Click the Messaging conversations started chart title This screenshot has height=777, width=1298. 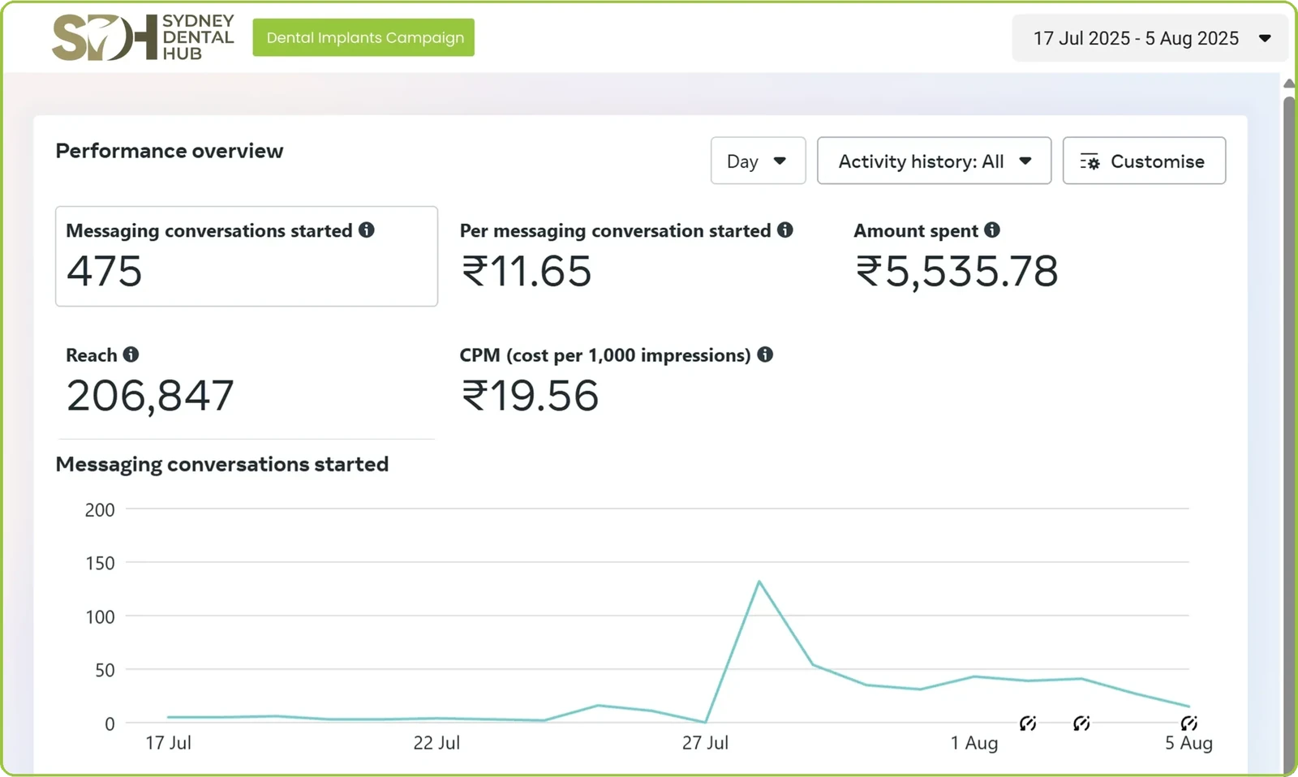pyautogui.click(x=222, y=464)
